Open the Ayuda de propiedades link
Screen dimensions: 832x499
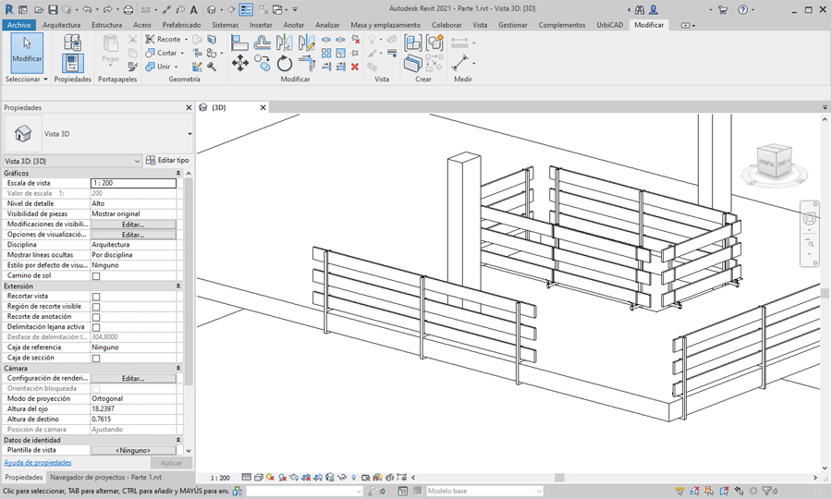click(x=38, y=462)
